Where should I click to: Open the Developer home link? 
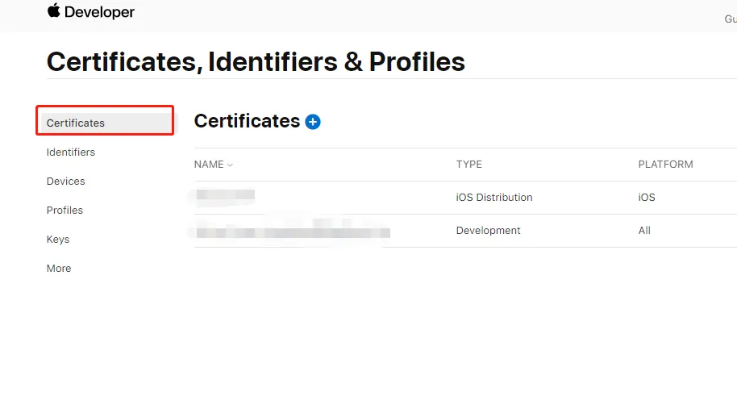(101, 12)
